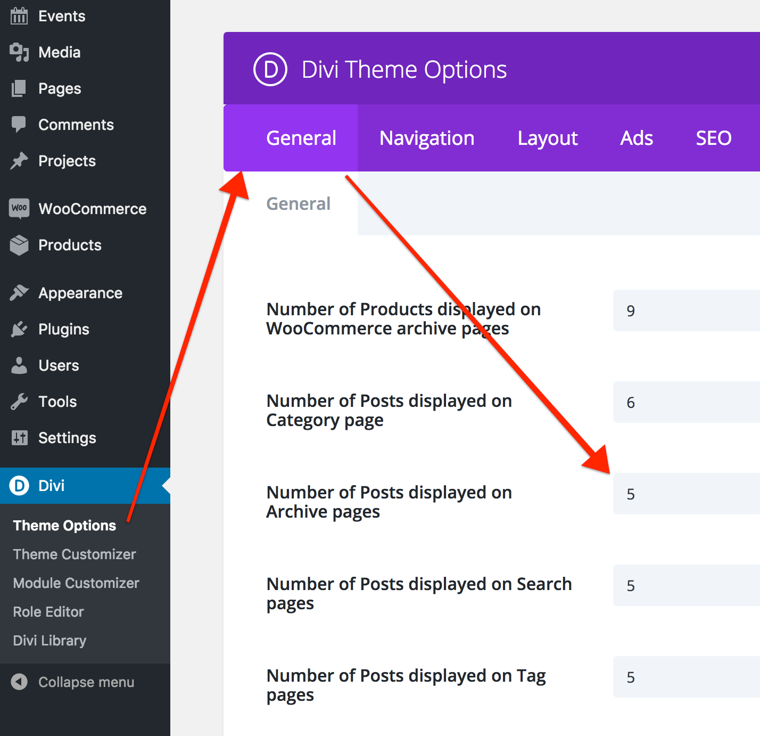This screenshot has height=736, width=760.
Task: Switch to the Layout tab
Action: pyautogui.click(x=548, y=138)
